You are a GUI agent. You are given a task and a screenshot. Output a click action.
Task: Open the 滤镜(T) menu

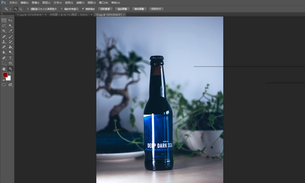point(80,3)
